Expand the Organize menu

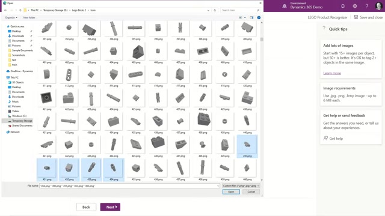point(11,17)
